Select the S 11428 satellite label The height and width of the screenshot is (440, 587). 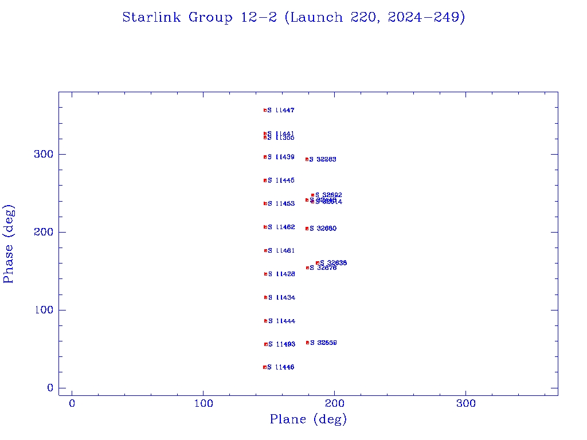[x=281, y=274]
